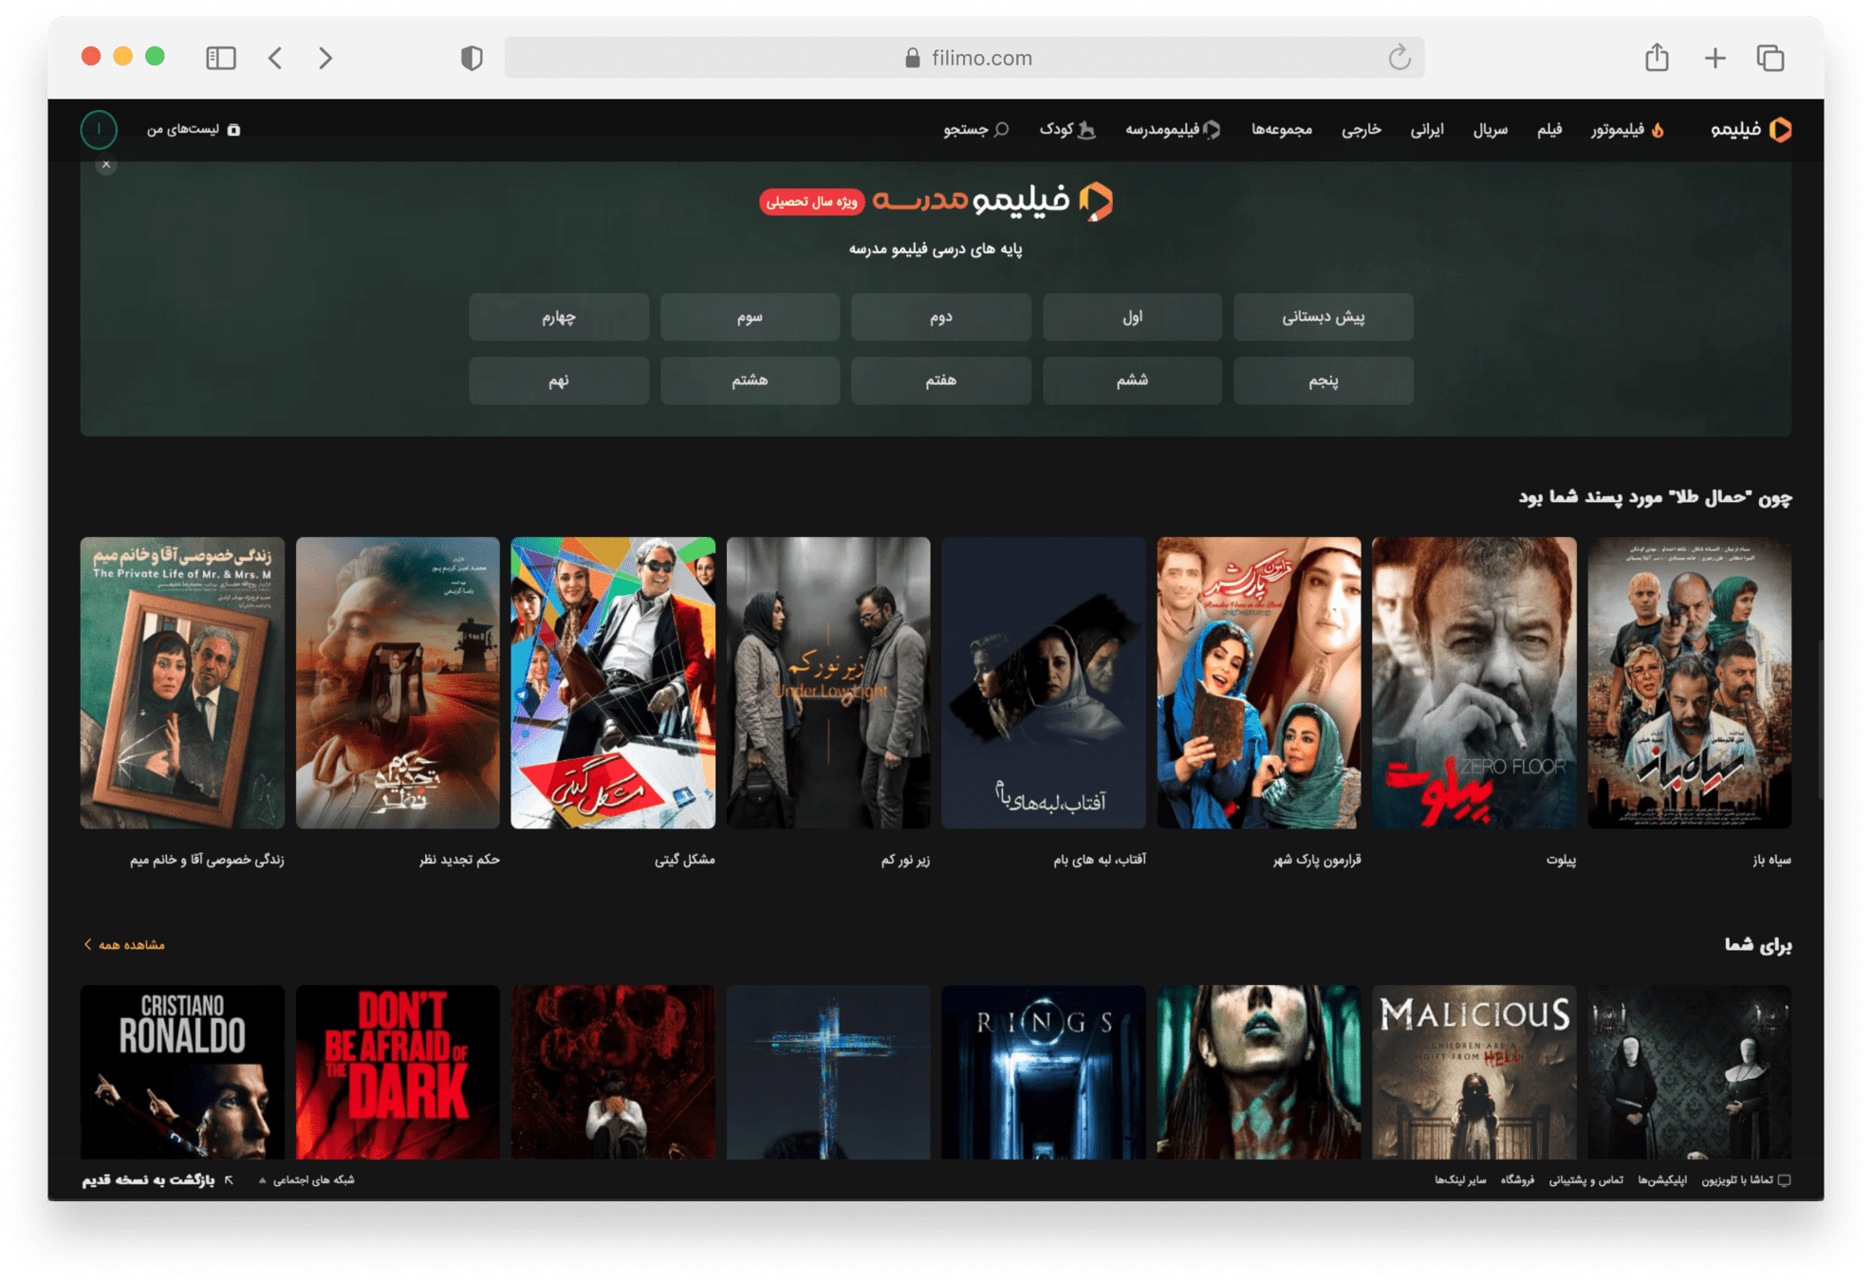Screen dimensions: 1872x1281
Task: Toggle Safari sidebar panel icon
Action: [x=220, y=58]
